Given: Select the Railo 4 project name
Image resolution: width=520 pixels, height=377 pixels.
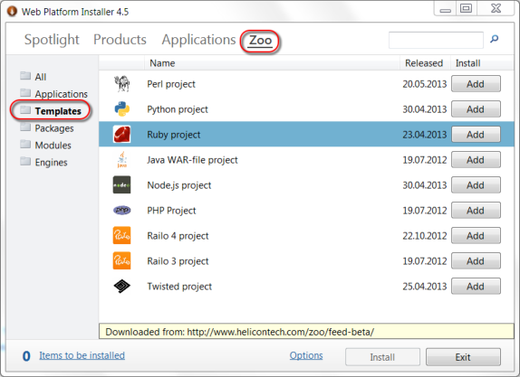Looking at the screenshot, I should (178, 236).
